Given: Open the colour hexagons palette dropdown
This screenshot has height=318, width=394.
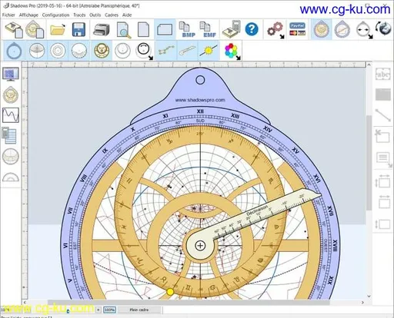Looking at the screenshot, I should click(x=232, y=51).
